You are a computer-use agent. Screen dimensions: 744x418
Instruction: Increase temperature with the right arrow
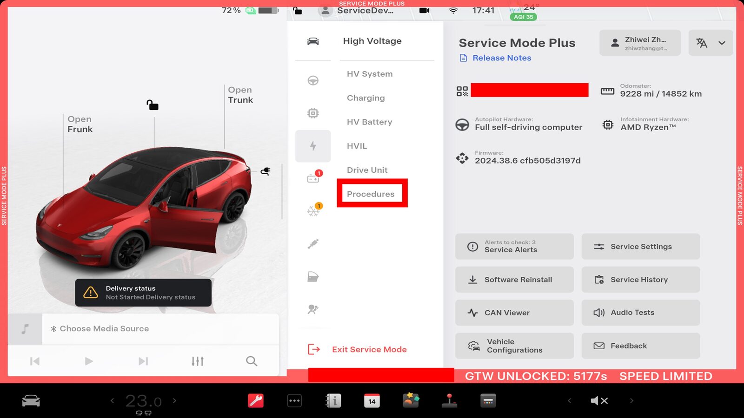point(175,400)
